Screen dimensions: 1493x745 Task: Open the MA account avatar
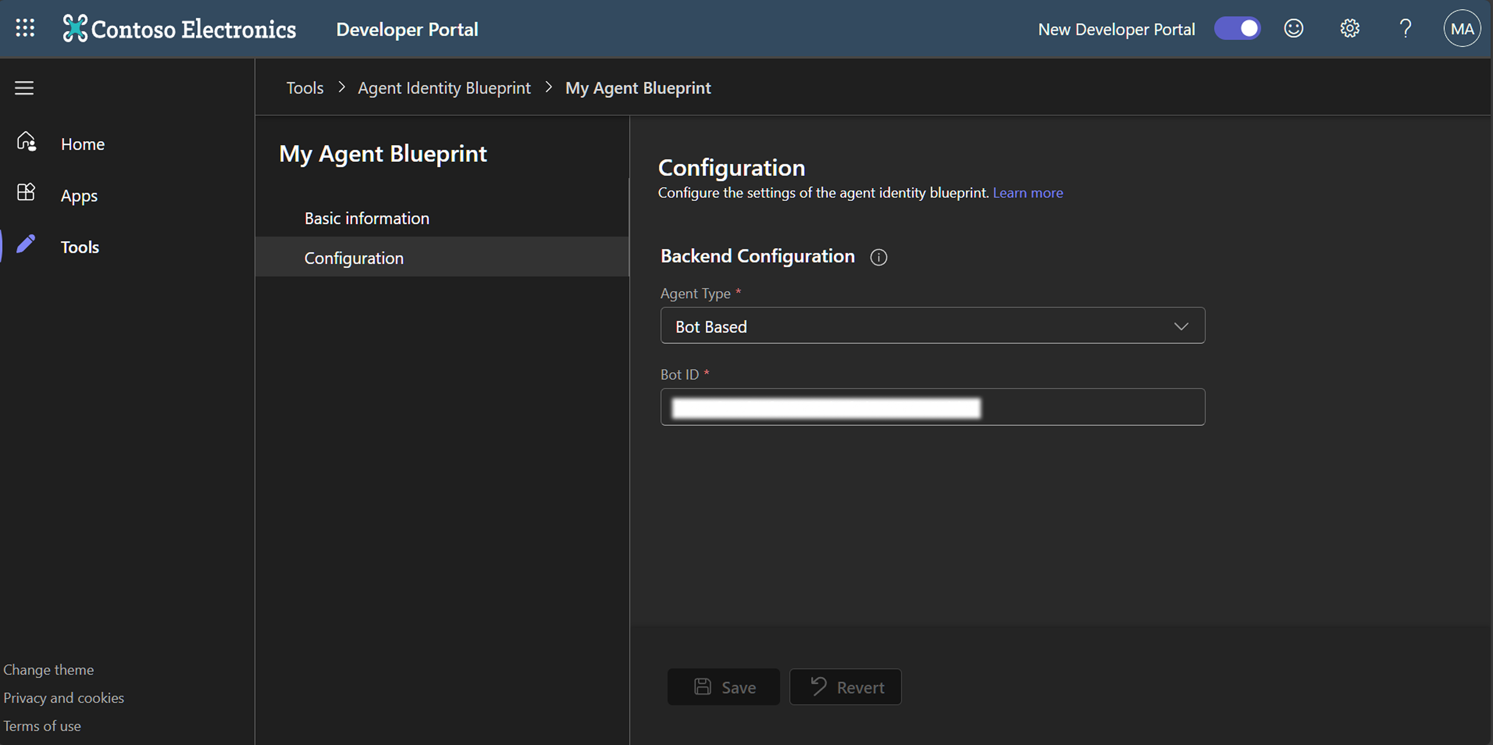click(x=1462, y=29)
